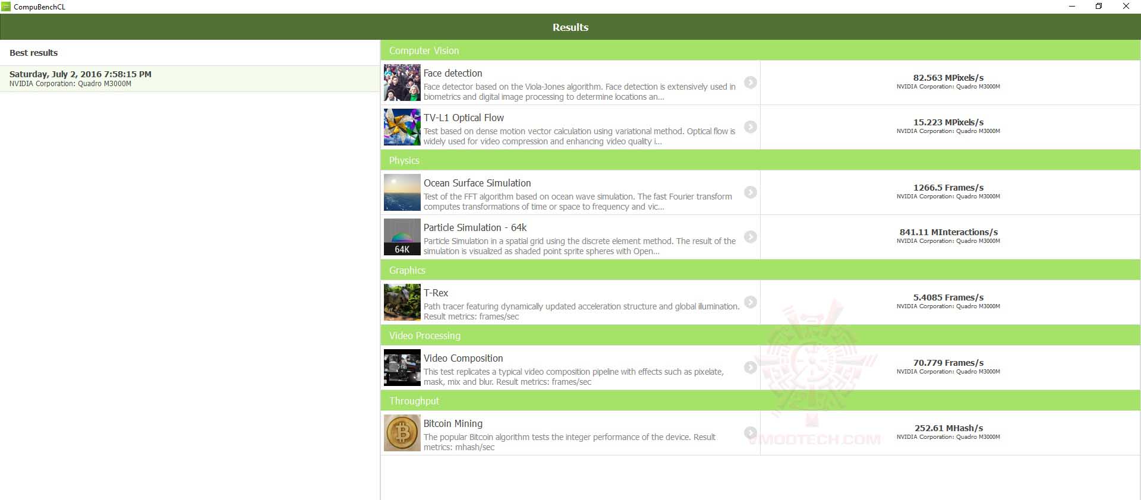Click the CompuBenchCL app icon in title bar
Image resolution: width=1141 pixels, height=500 pixels.
pyautogui.click(x=6, y=7)
